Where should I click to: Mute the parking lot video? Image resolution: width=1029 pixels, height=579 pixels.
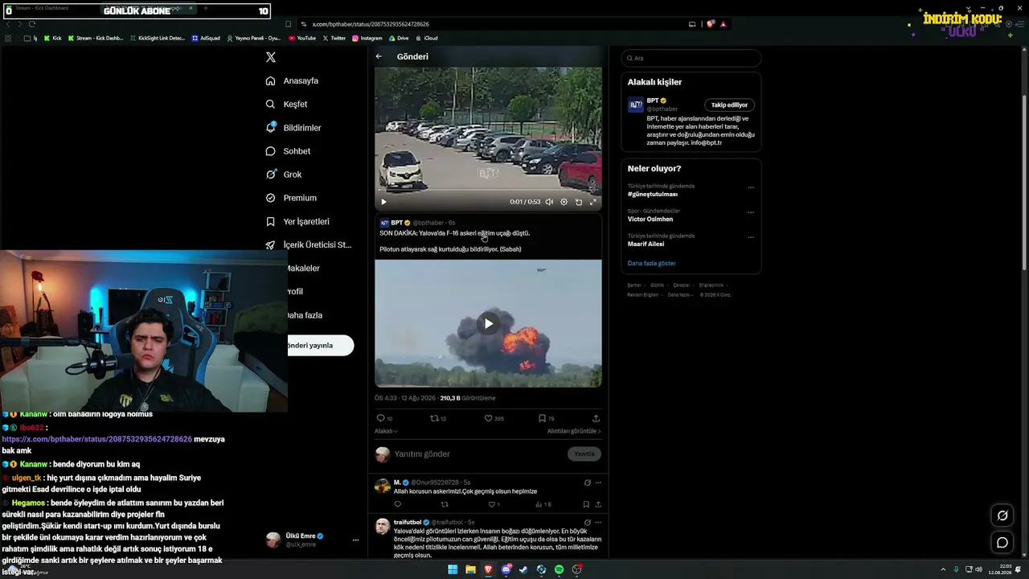coord(549,202)
